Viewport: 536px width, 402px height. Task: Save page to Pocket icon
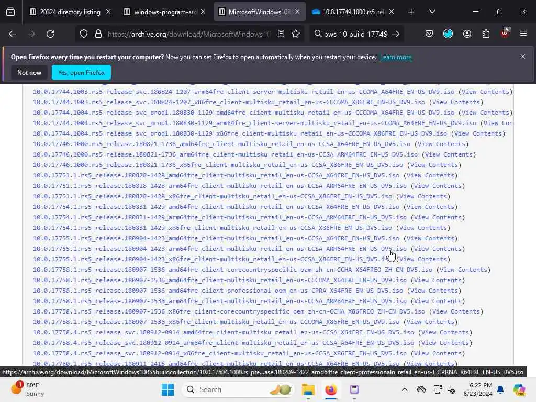pos(429,33)
